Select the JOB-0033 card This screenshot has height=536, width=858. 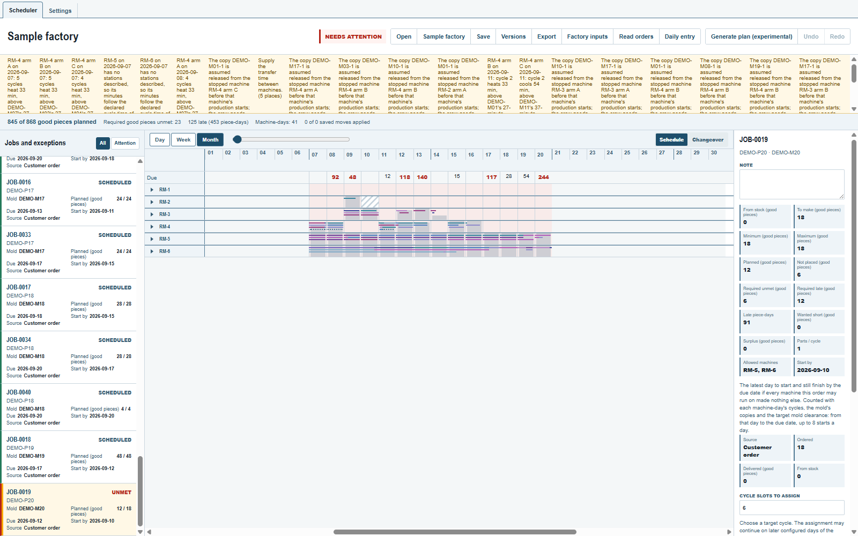coord(68,252)
